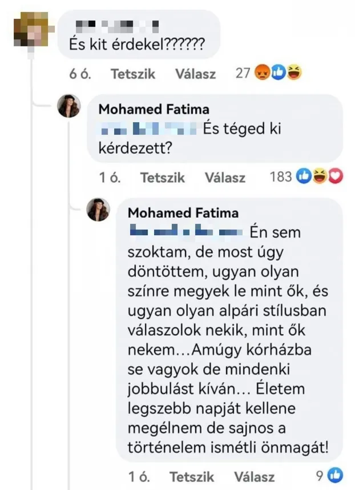Screen dimensions: 355x490
Task: Like the 'És téged ki kérdezett' reply
Action: pos(163,178)
